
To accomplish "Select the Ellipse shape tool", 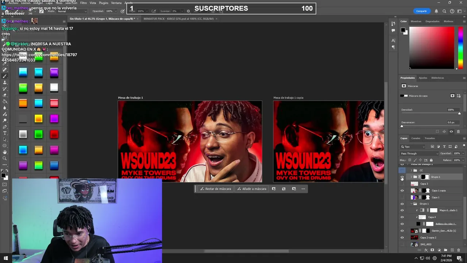I will coord(5,146).
